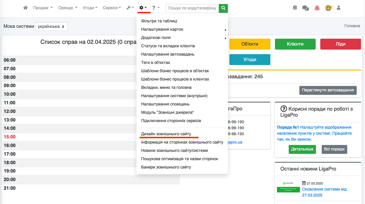
Task: Select Дизайн зовнішнього сайту menu item
Action: pyautogui.click(x=166, y=134)
